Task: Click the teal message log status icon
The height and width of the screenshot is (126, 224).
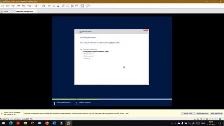Action: click(220, 119)
